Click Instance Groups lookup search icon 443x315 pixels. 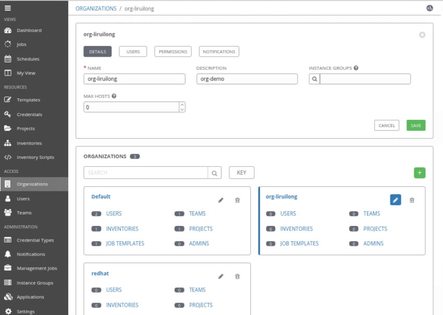pos(314,79)
